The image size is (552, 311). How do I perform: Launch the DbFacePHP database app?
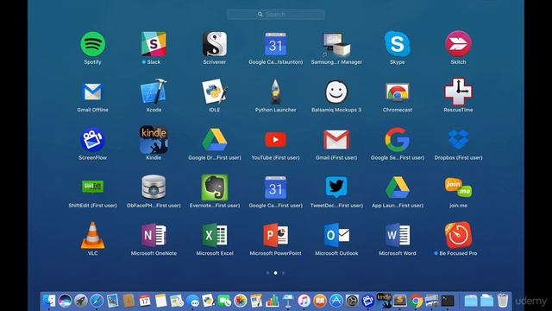[x=154, y=187]
